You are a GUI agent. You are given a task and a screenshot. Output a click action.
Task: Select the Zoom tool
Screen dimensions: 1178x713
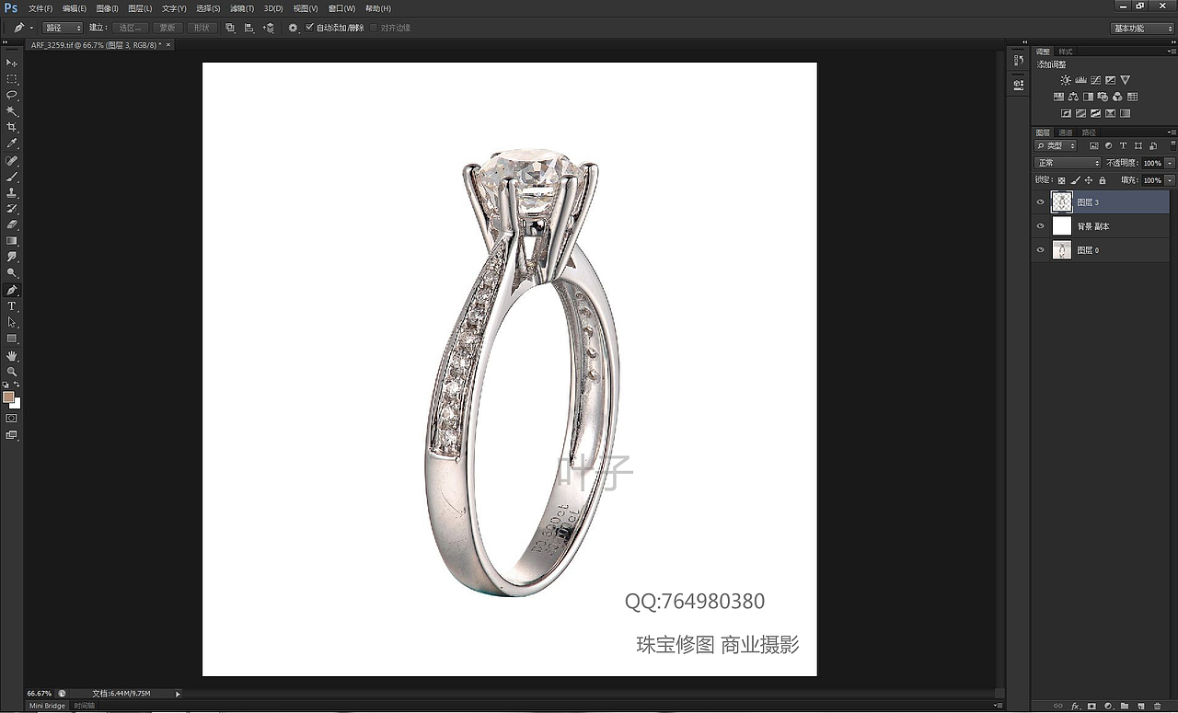pyautogui.click(x=12, y=372)
